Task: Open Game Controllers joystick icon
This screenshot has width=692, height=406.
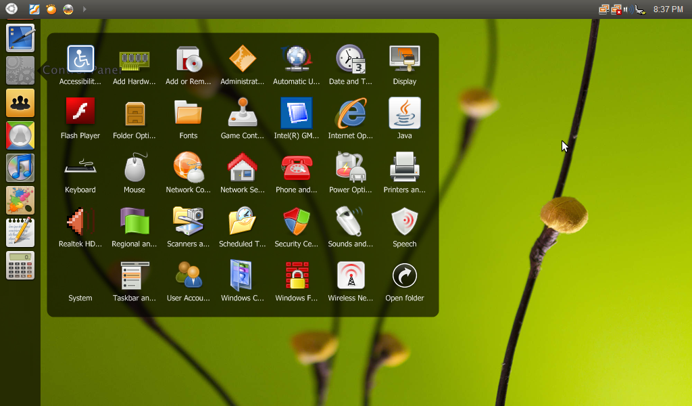Action: click(x=243, y=112)
